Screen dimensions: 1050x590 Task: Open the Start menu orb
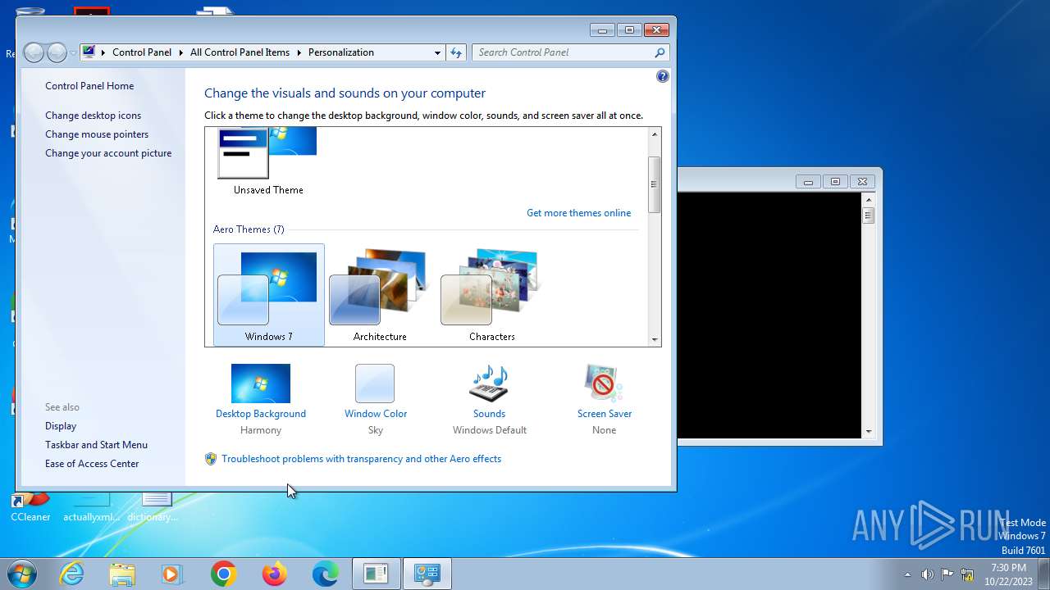click(22, 574)
